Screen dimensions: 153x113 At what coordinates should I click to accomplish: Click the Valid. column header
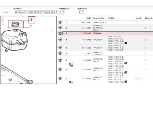111,18
